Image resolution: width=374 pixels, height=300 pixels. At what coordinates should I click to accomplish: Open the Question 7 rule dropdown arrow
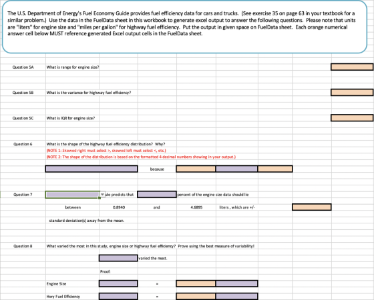(x=102, y=195)
